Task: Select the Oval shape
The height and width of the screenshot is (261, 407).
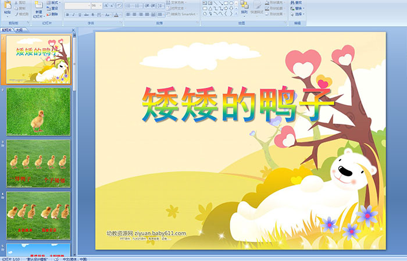Action: (x=231, y=3)
